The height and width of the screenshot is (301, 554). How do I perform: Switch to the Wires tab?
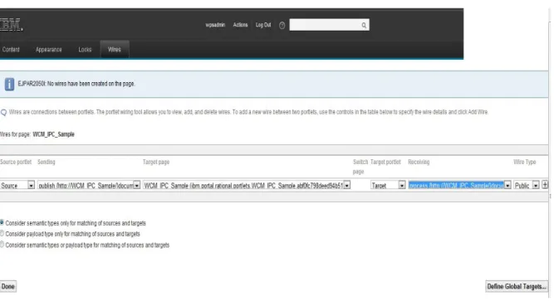coord(115,50)
